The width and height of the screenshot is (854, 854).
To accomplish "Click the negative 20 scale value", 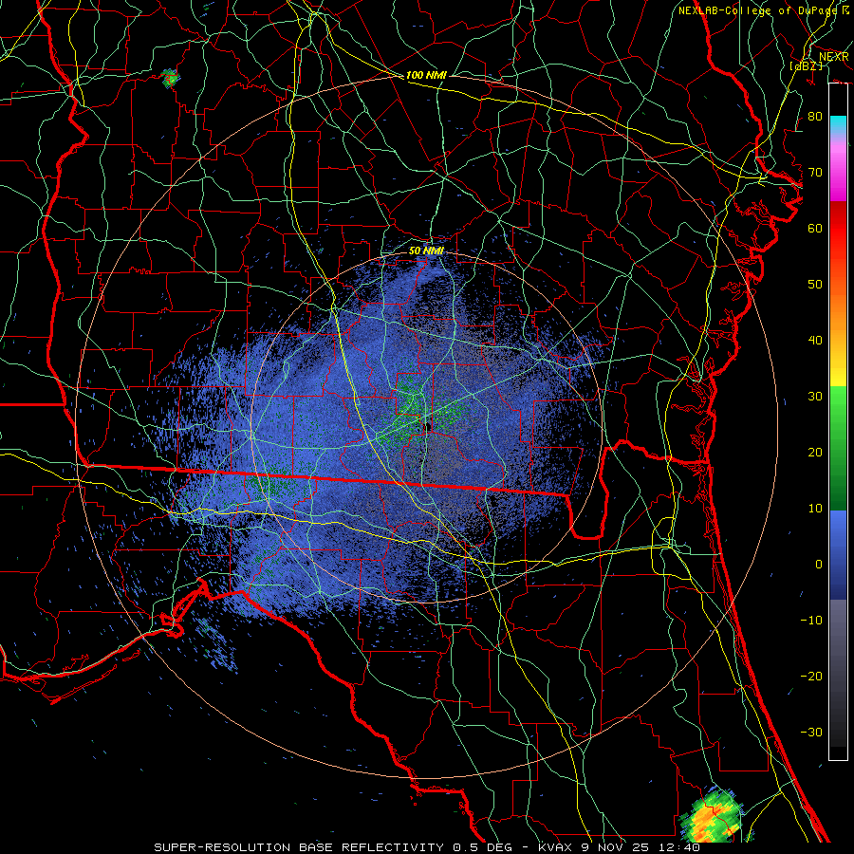I will click(x=811, y=676).
